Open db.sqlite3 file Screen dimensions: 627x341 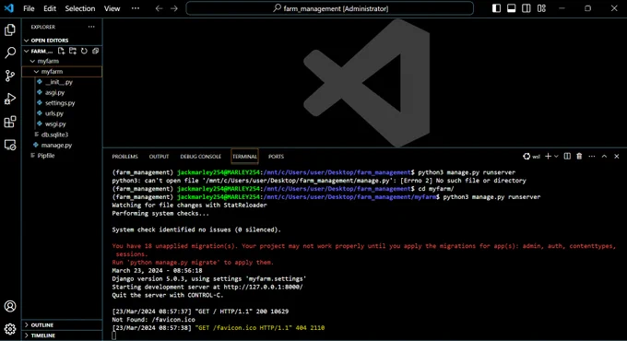pos(63,135)
